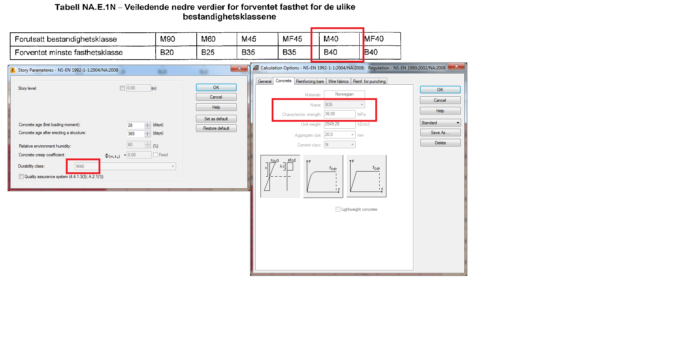This screenshot has width=696, height=362.
Task: Enable the Lightweight concrete option
Action: (338, 209)
